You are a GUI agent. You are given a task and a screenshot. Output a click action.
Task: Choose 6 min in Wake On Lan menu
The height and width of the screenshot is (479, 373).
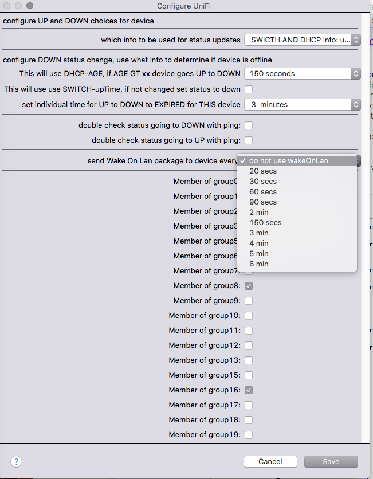297,264
